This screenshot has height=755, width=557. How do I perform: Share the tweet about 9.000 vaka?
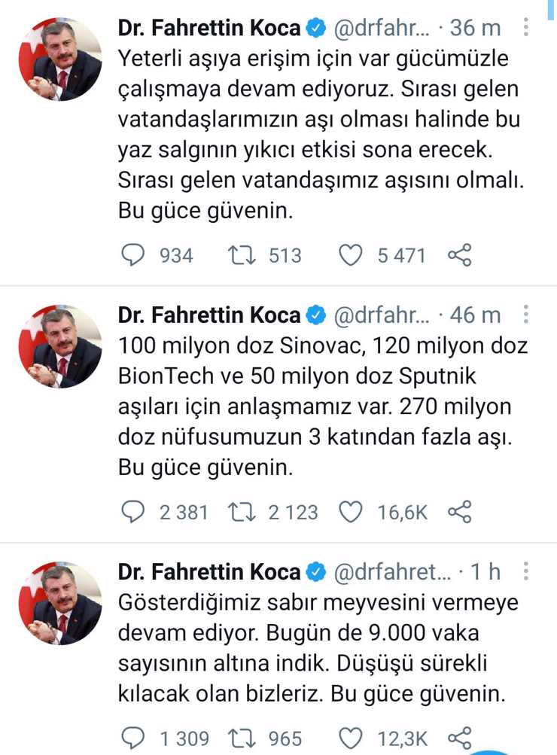click(x=459, y=738)
